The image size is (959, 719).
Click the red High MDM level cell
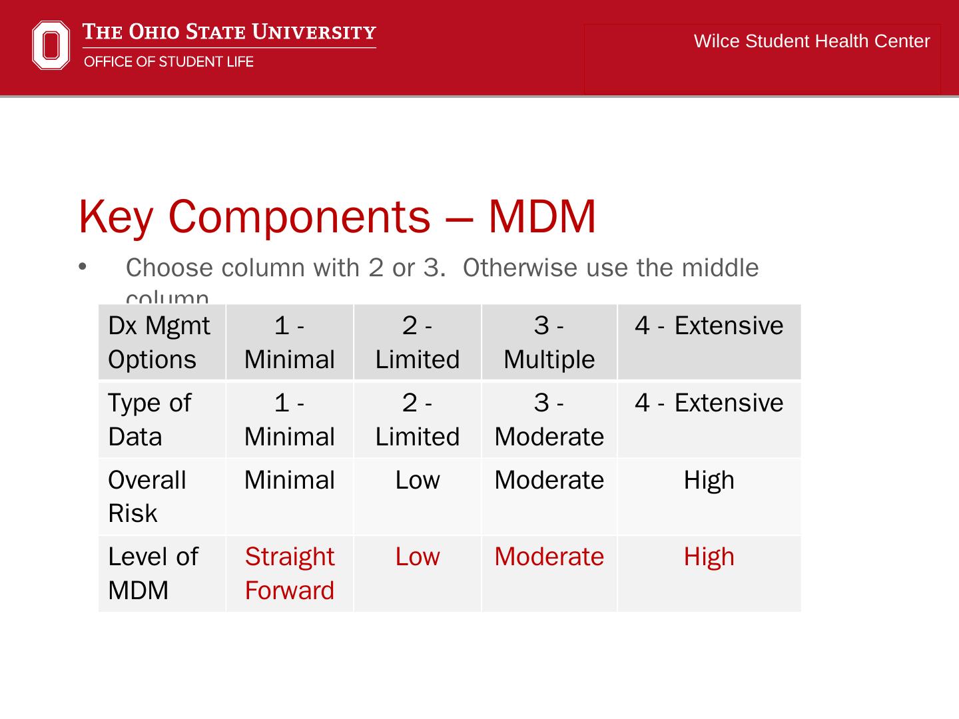709,557
